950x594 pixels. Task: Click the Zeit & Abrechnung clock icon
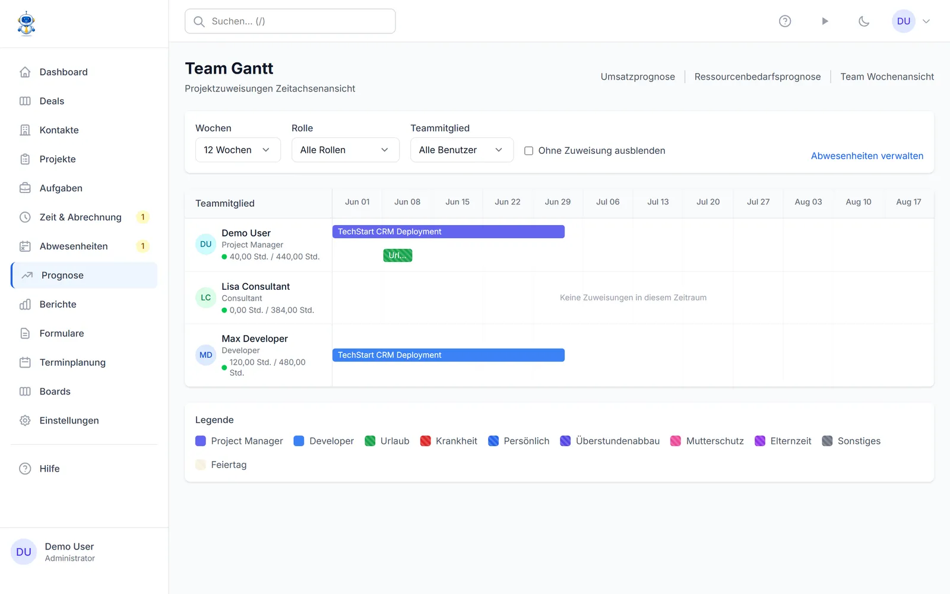pyautogui.click(x=25, y=217)
